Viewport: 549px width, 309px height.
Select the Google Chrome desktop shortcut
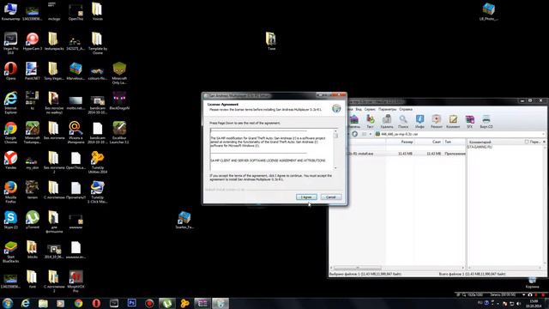point(10,132)
